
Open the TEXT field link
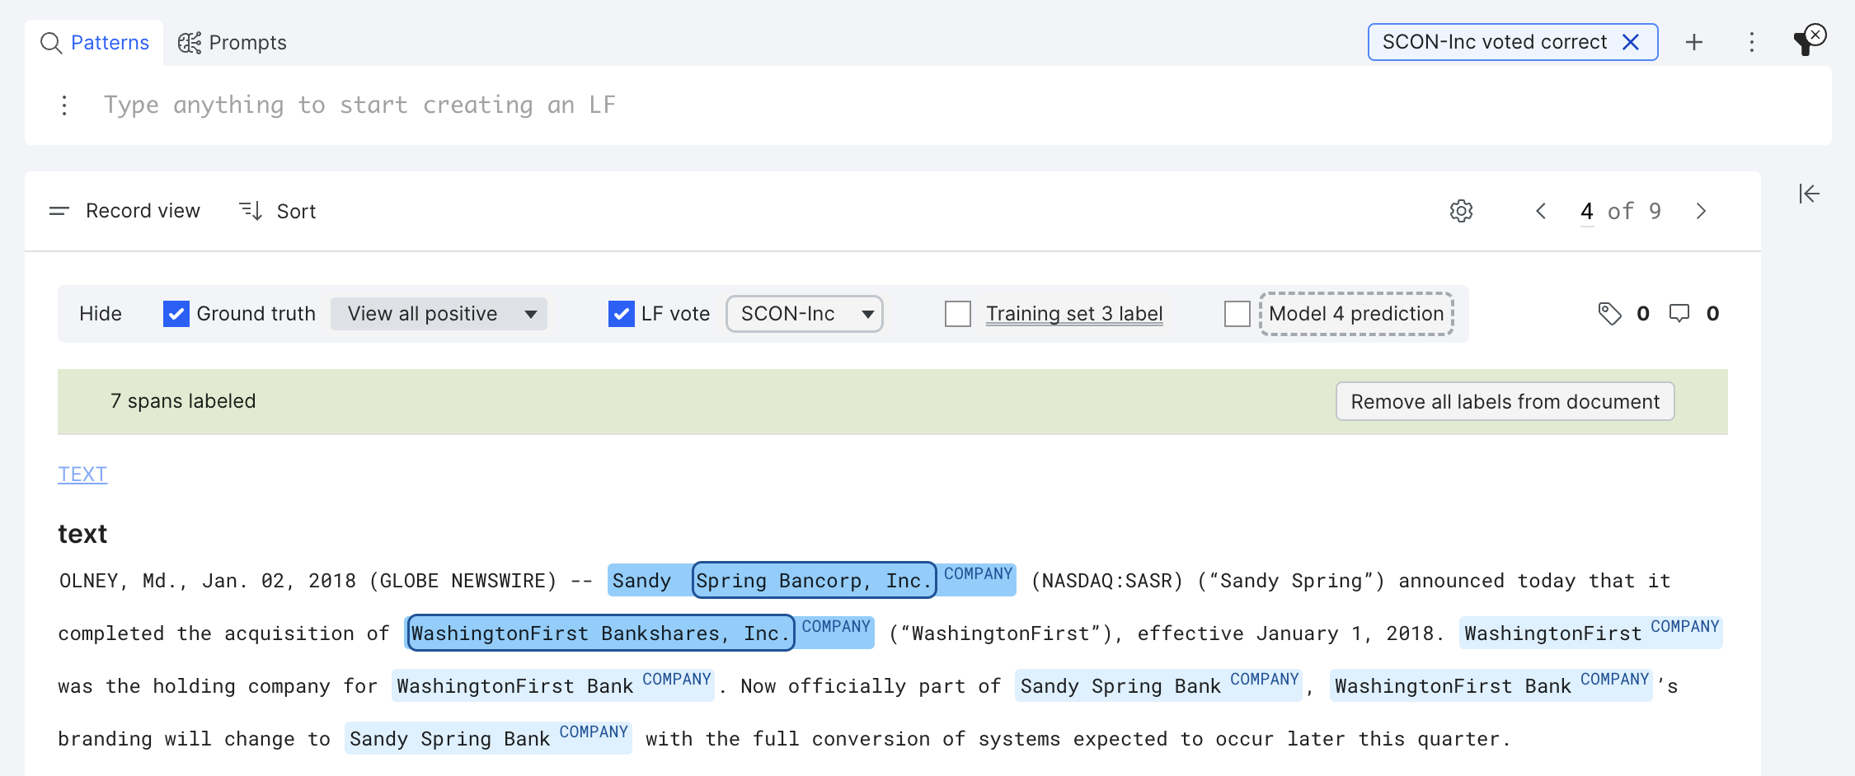pyautogui.click(x=82, y=474)
